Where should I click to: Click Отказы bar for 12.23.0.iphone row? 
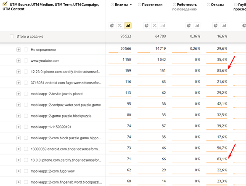217,74
